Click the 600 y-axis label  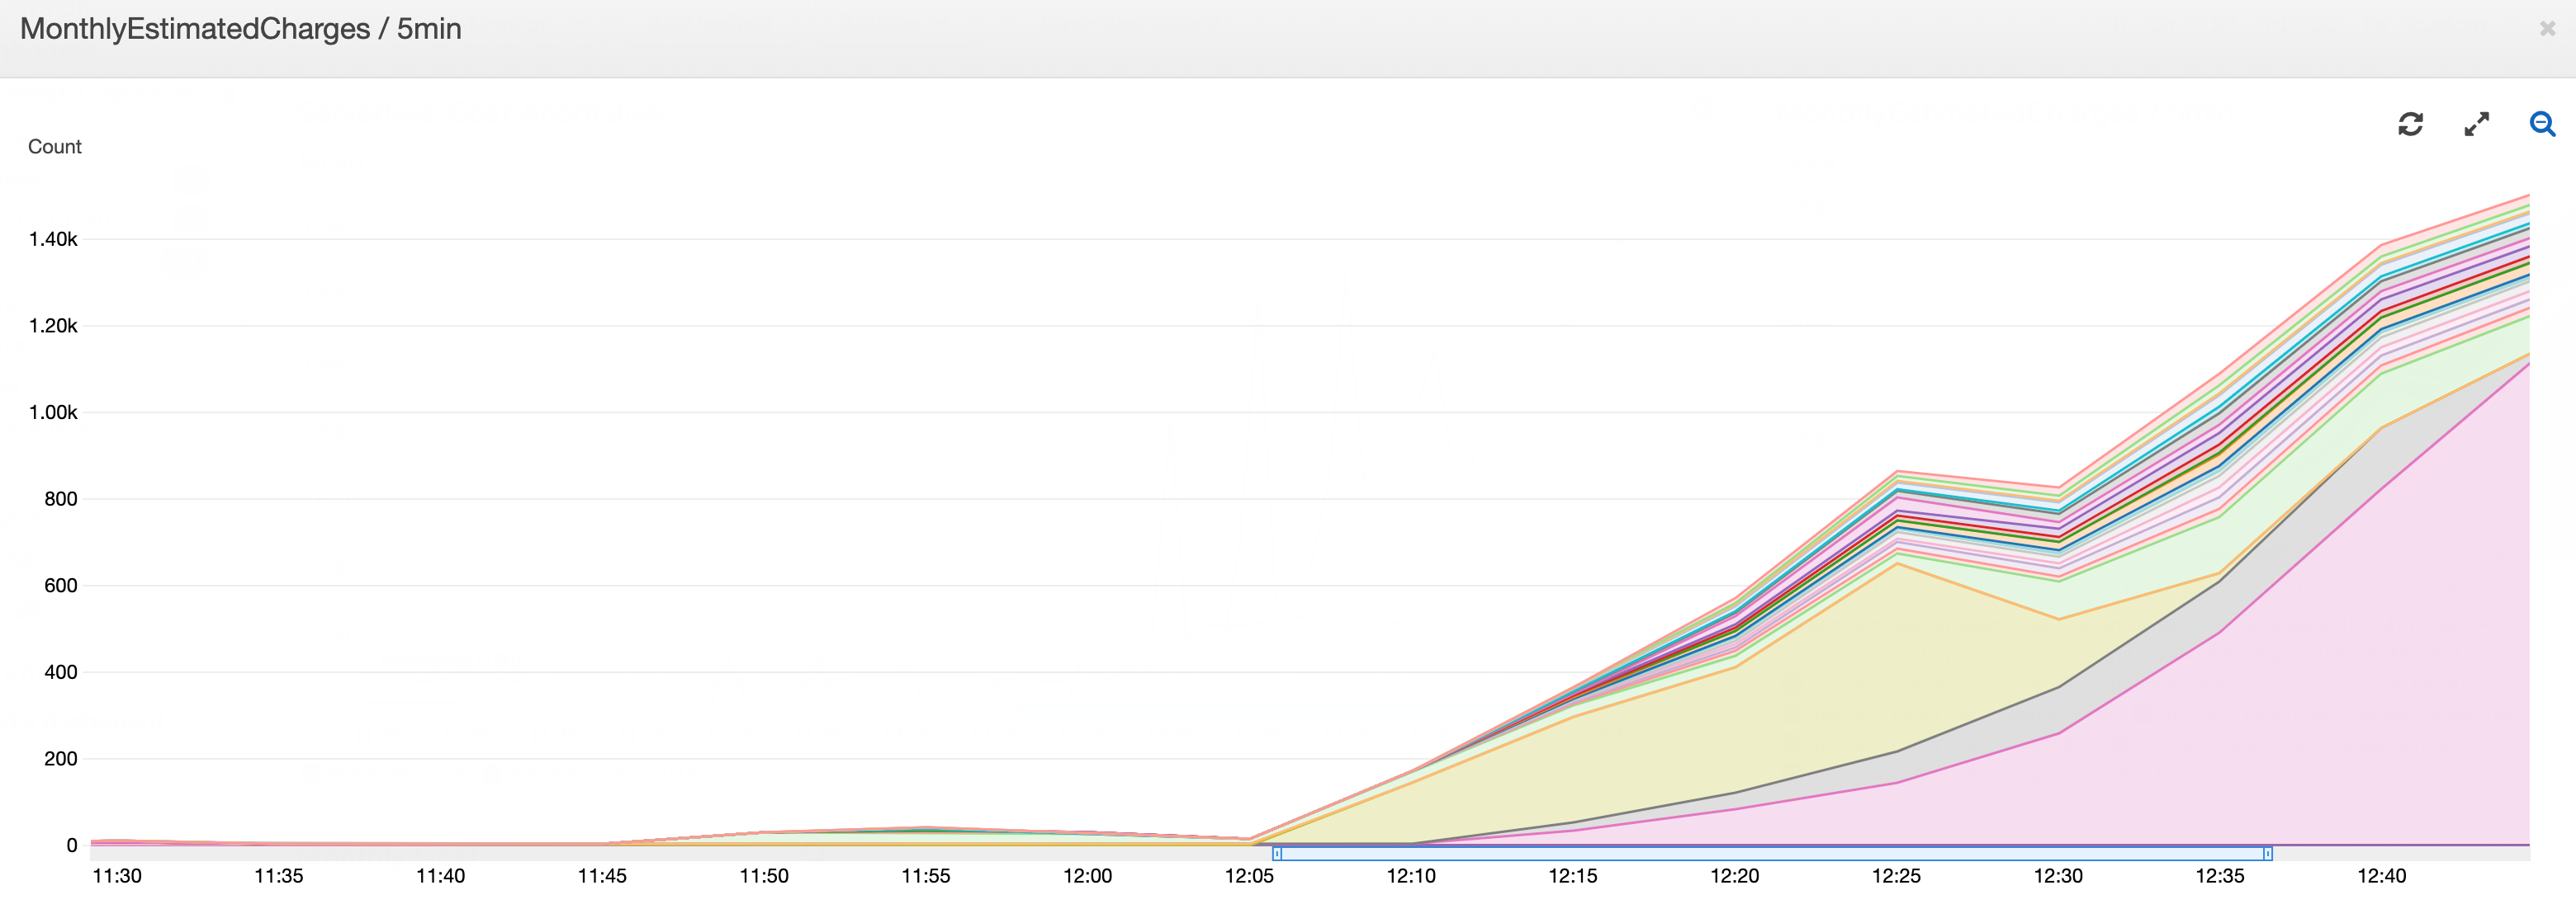60,586
